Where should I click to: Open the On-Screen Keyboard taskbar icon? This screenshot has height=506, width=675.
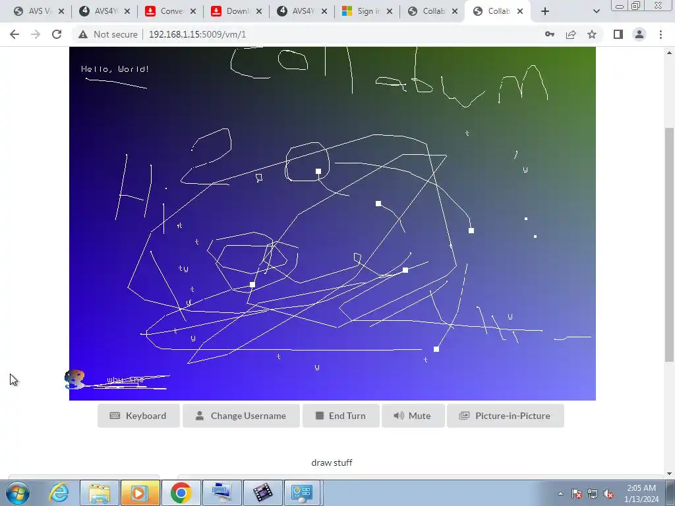click(x=221, y=493)
